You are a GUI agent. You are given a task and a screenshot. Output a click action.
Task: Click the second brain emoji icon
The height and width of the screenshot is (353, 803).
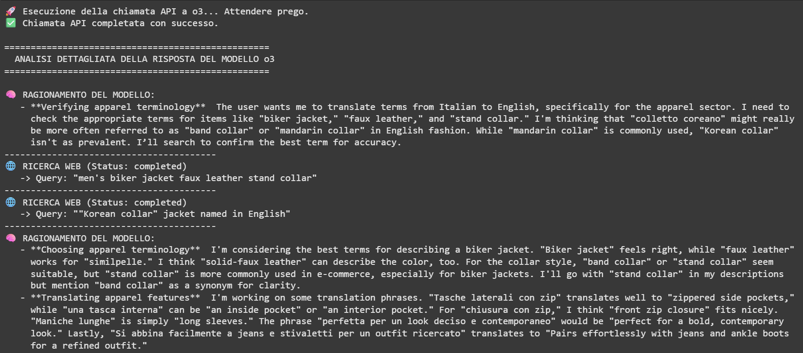(11, 238)
